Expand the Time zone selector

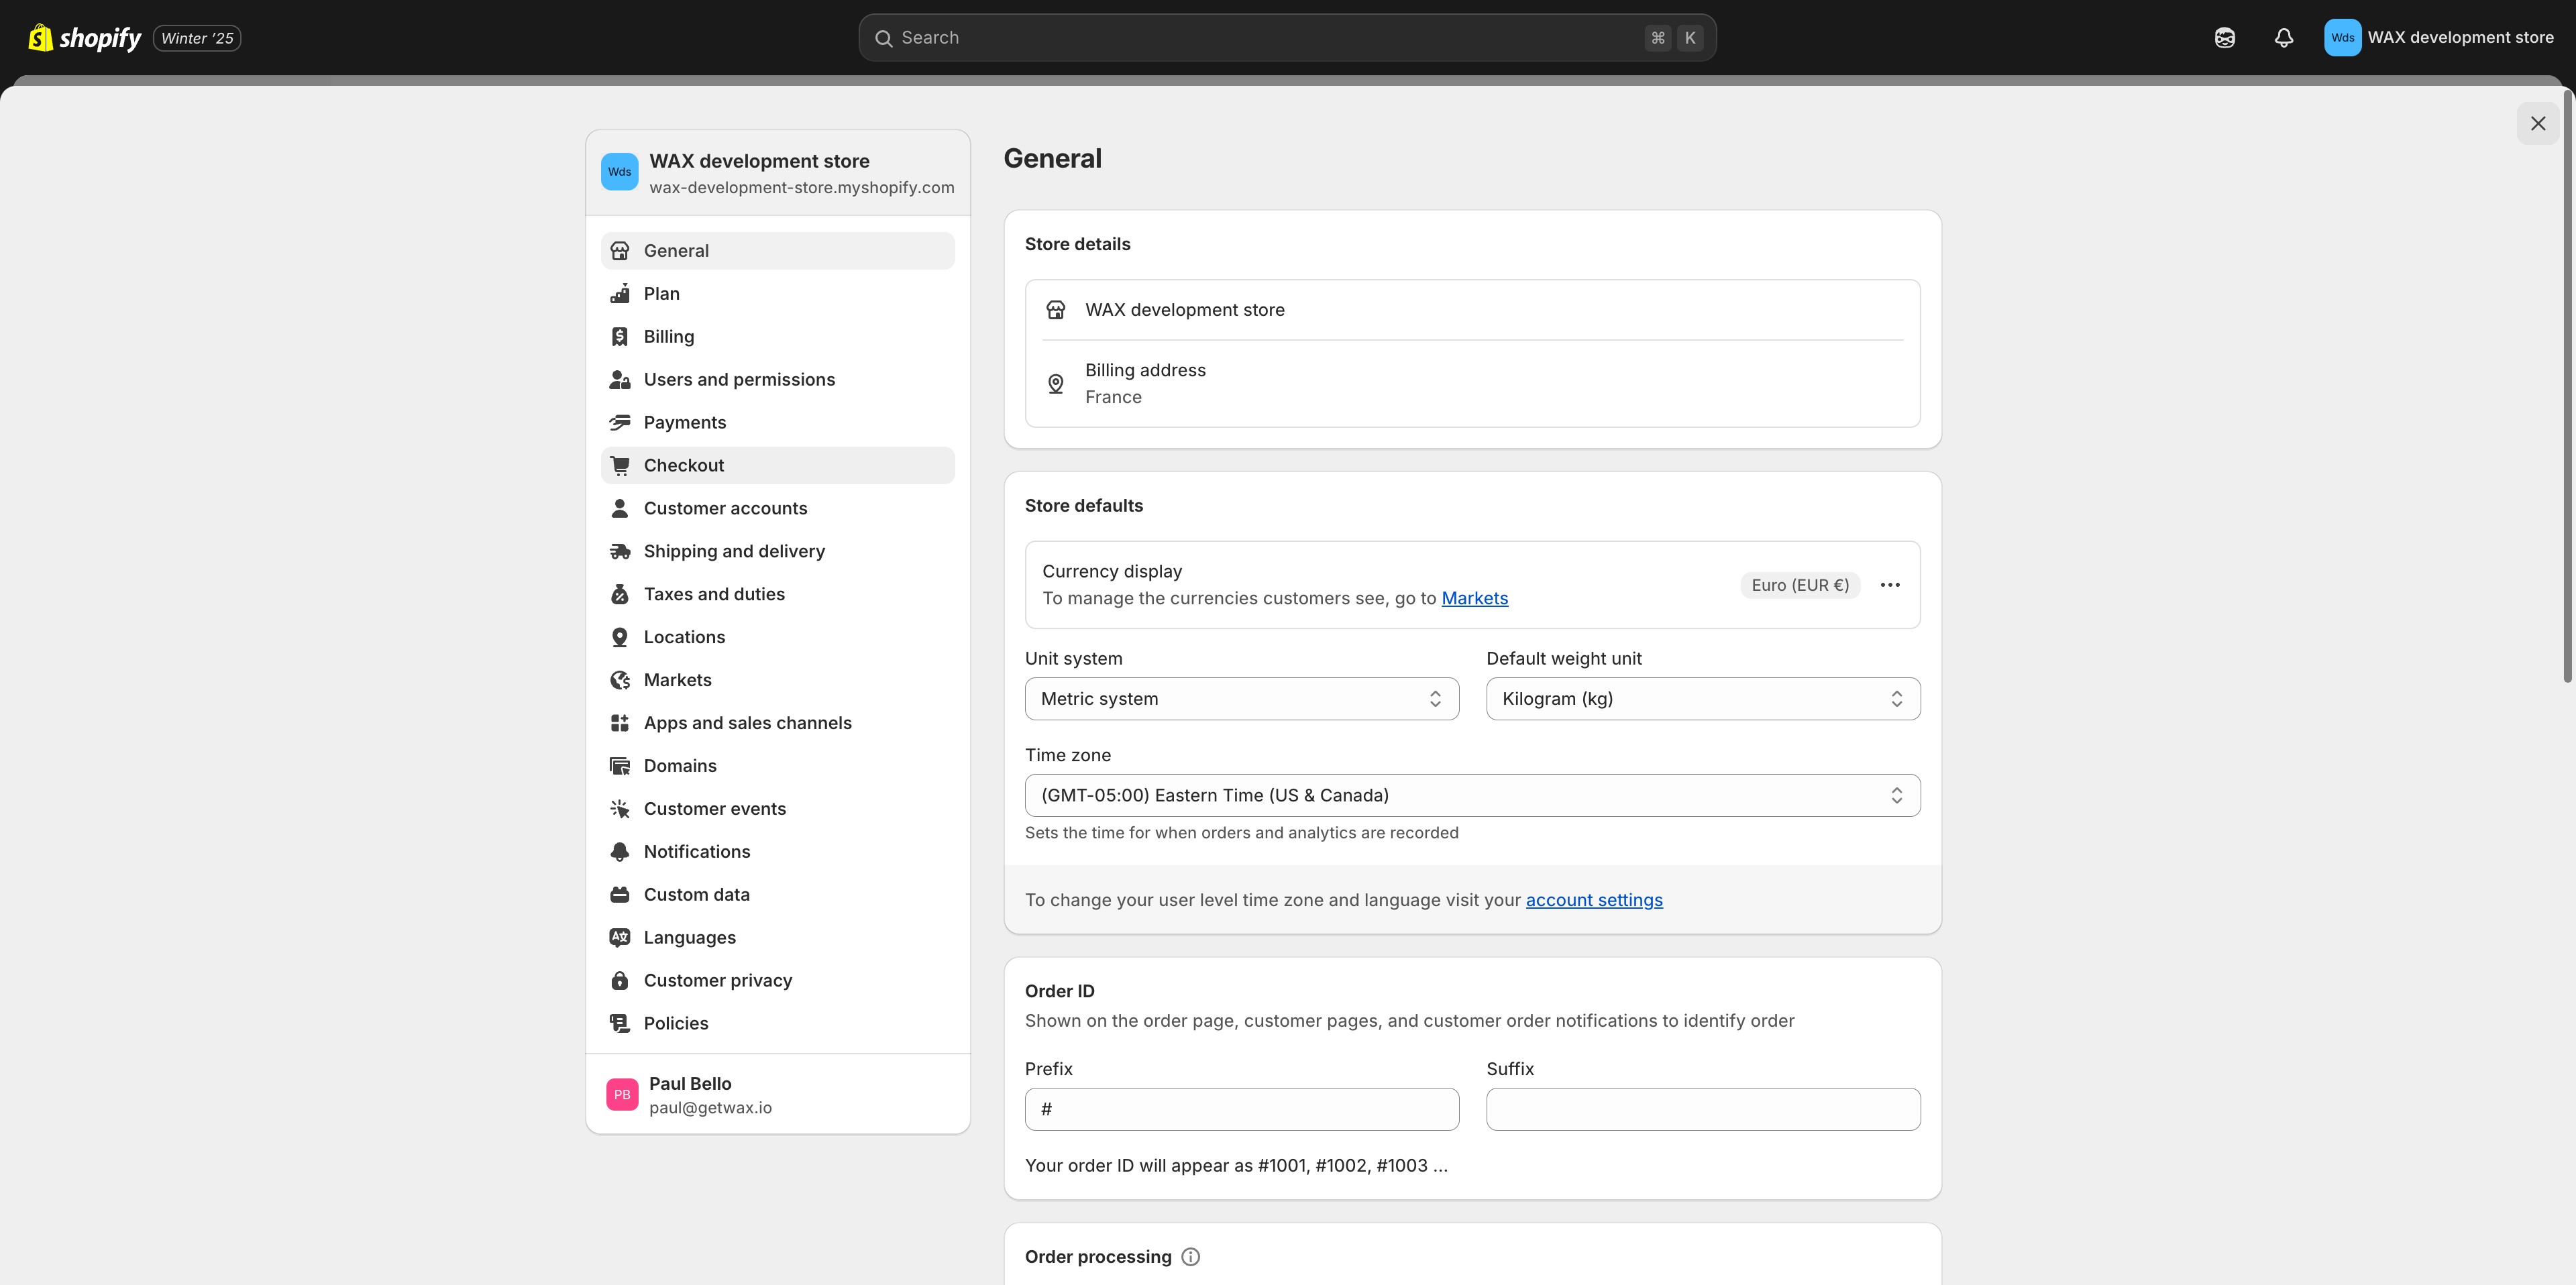1471,795
